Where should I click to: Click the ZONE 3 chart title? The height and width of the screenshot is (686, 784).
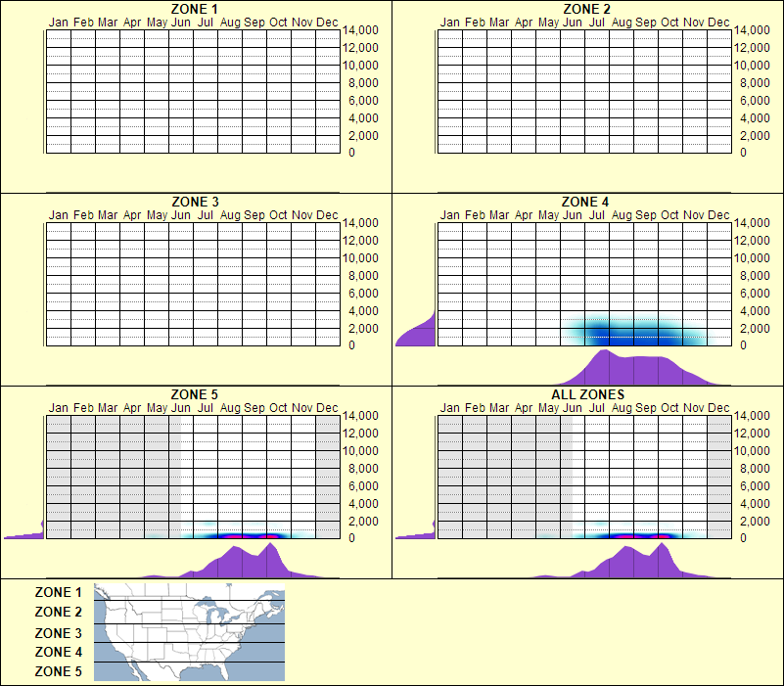tap(193, 202)
